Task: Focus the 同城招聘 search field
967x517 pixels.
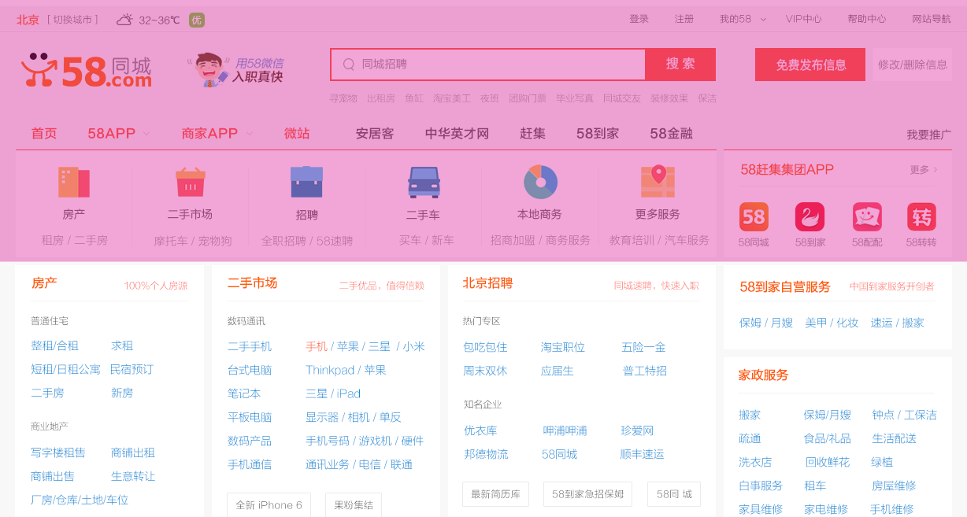Action: (488, 65)
